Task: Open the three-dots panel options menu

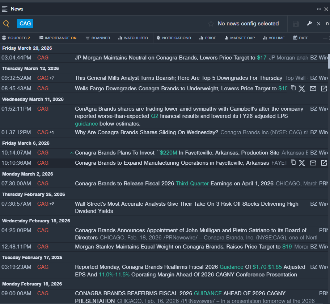Action: coord(319,9)
